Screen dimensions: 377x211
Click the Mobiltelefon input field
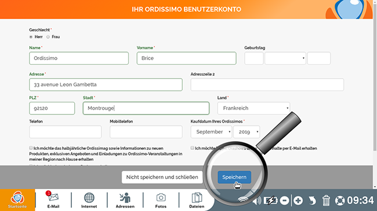click(x=146, y=132)
